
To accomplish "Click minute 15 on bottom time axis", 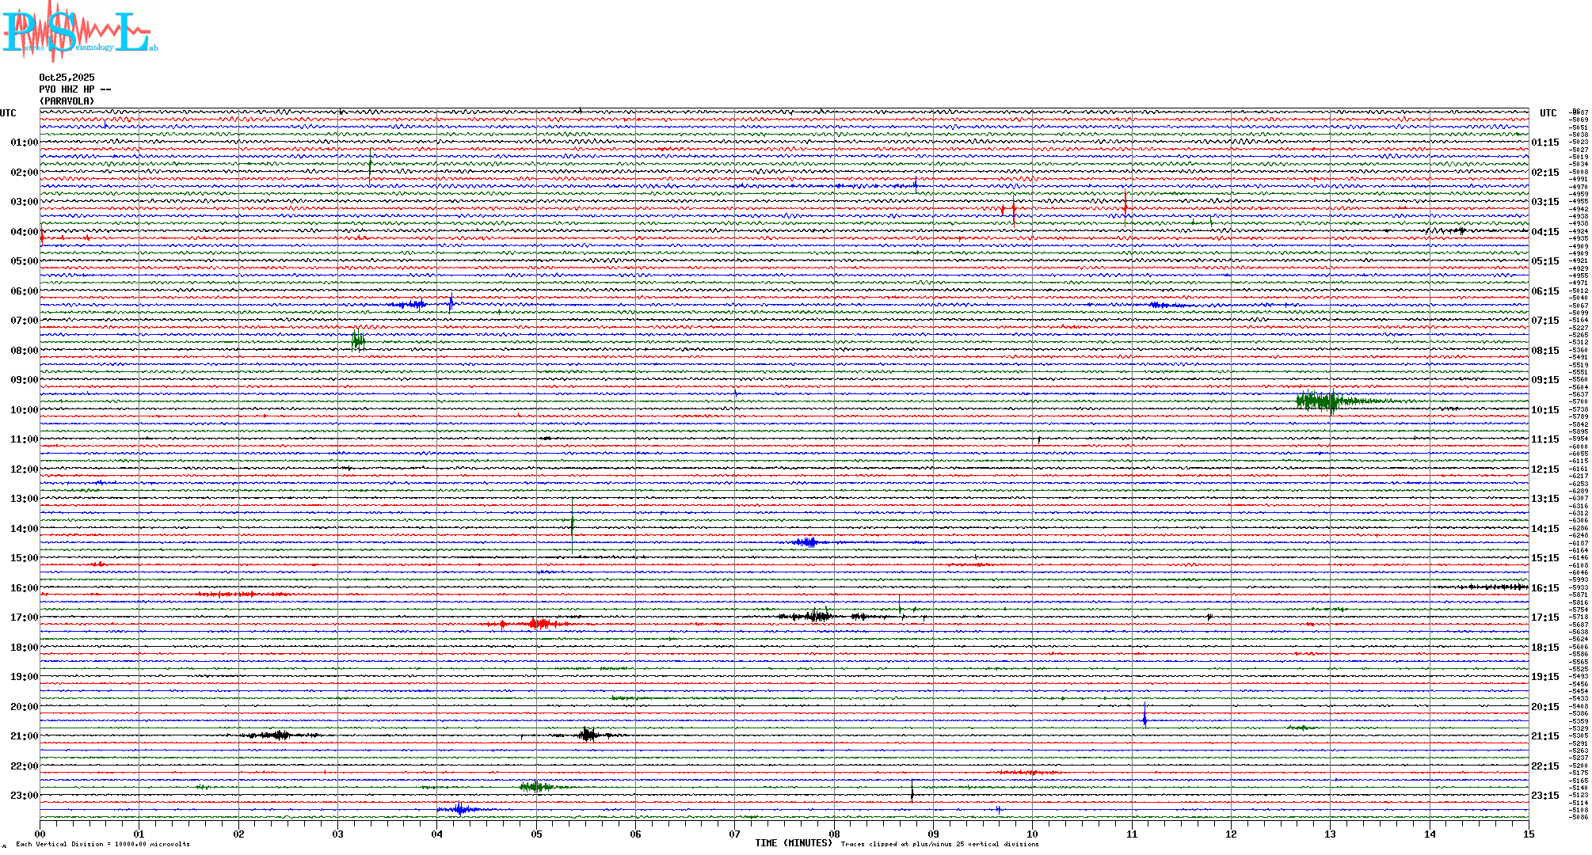I will (1528, 834).
